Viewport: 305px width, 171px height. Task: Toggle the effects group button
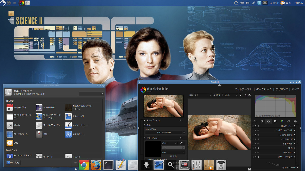[295, 121]
